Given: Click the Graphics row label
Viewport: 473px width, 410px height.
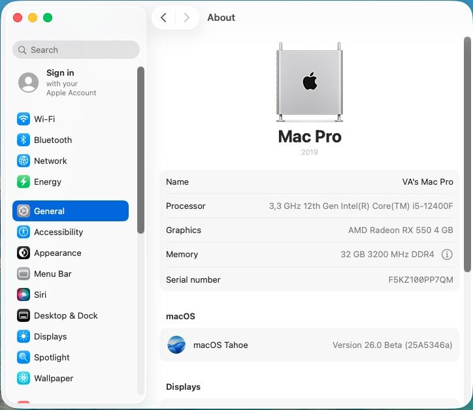Looking at the screenshot, I should [x=184, y=230].
